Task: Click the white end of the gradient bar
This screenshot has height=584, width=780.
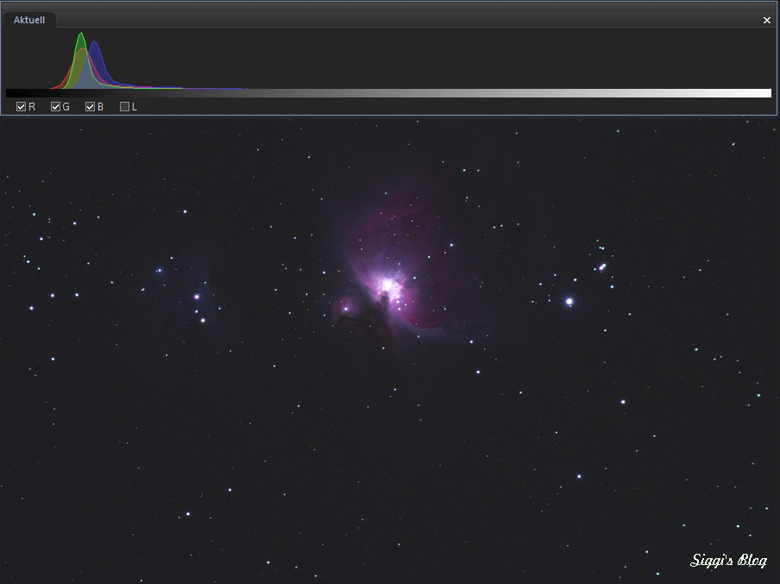Action: tap(764, 91)
